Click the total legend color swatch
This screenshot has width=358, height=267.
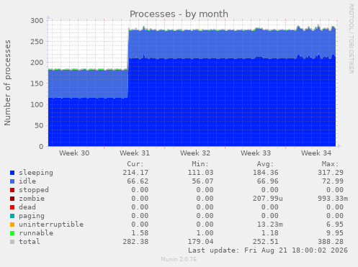12,242
